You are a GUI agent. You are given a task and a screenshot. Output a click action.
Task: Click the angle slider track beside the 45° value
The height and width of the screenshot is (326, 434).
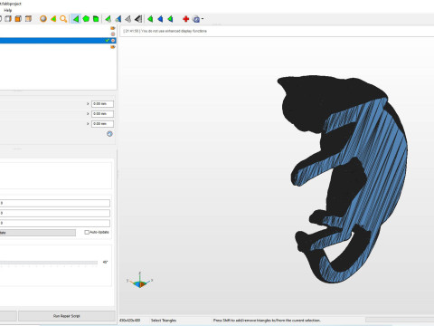pos(49,263)
